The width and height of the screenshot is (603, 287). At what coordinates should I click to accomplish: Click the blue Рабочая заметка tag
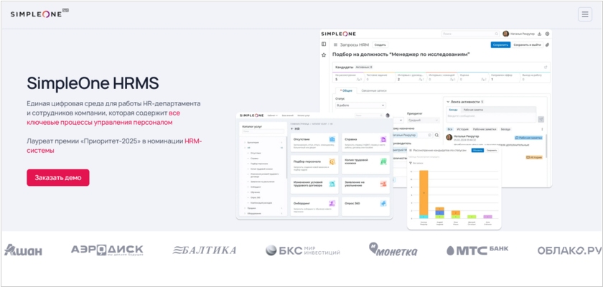point(528,137)
